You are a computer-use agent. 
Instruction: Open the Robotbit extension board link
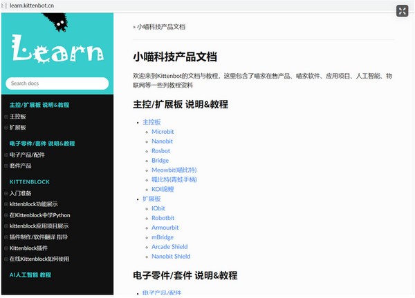click(x=163, y=217)
